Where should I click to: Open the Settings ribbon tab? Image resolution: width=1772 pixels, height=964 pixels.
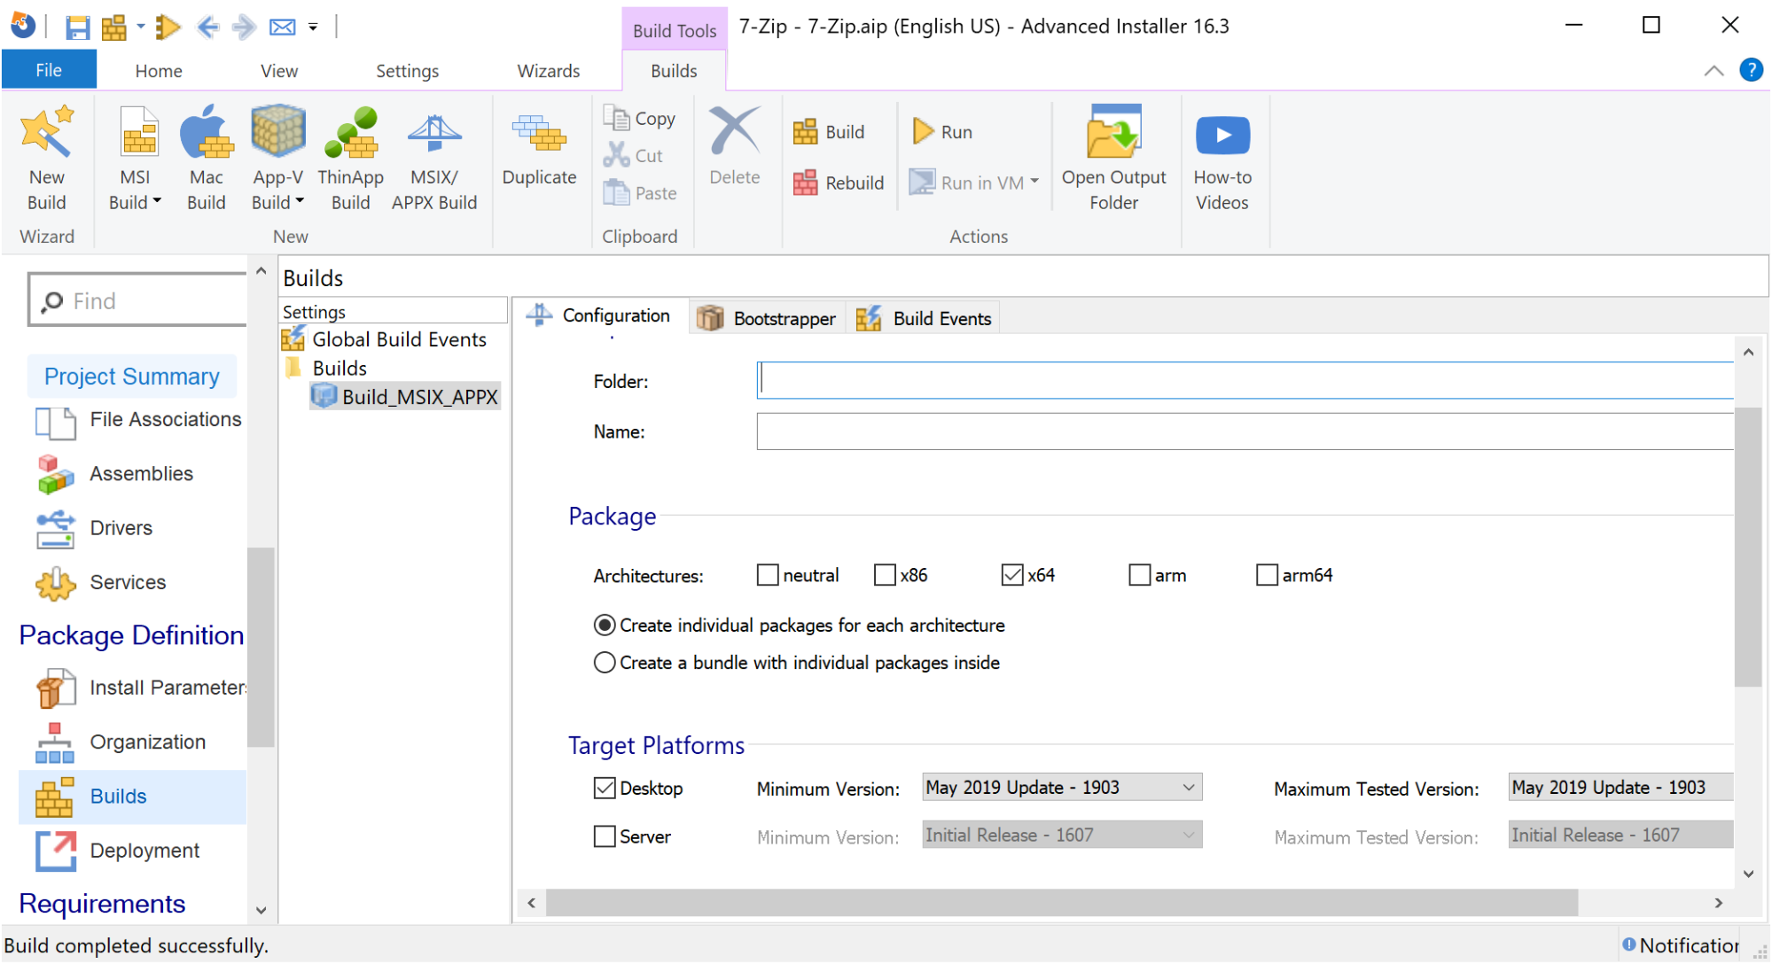point(407,71)
